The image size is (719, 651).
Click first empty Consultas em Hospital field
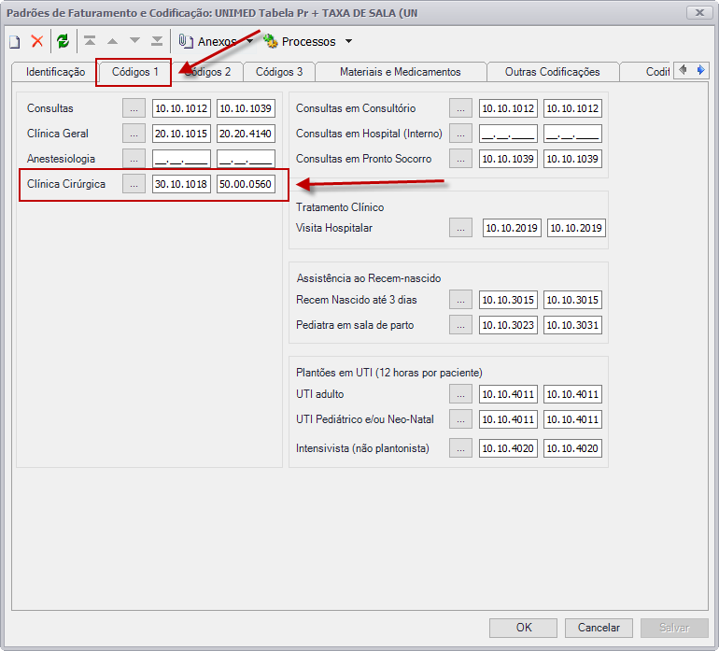click(x=509, y=134)
